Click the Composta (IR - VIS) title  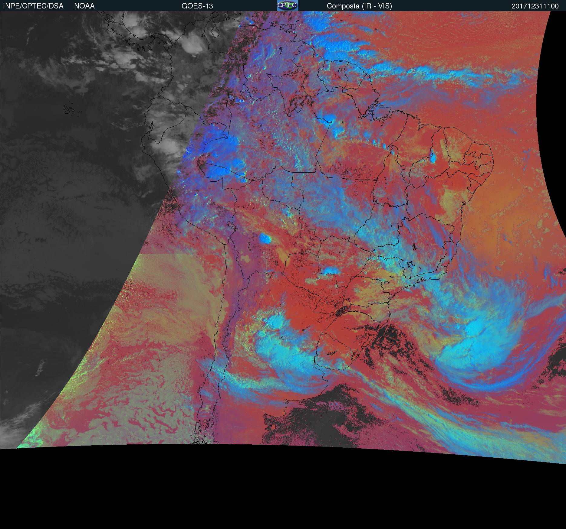coord(359,6)
